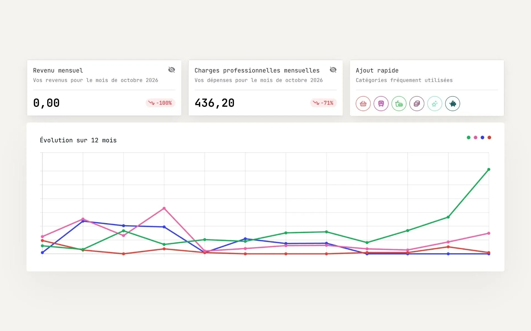Toggle the pink series legend dot

pyautogui.click(x=475, y=137)
